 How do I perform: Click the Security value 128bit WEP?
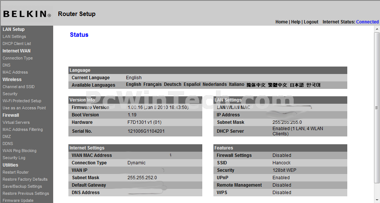(x=284, y=170)
